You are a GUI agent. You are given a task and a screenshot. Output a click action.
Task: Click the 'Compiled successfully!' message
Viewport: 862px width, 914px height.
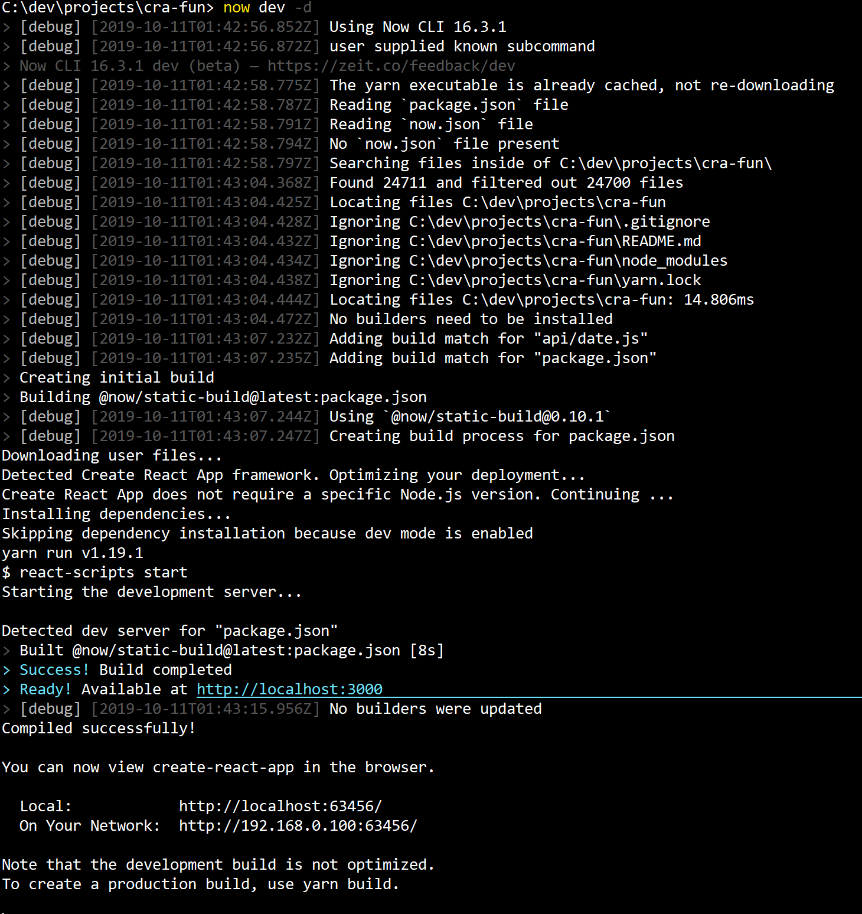click(98, 727)
